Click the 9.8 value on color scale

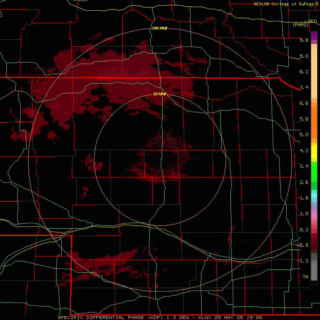click(x=304, y=40)
